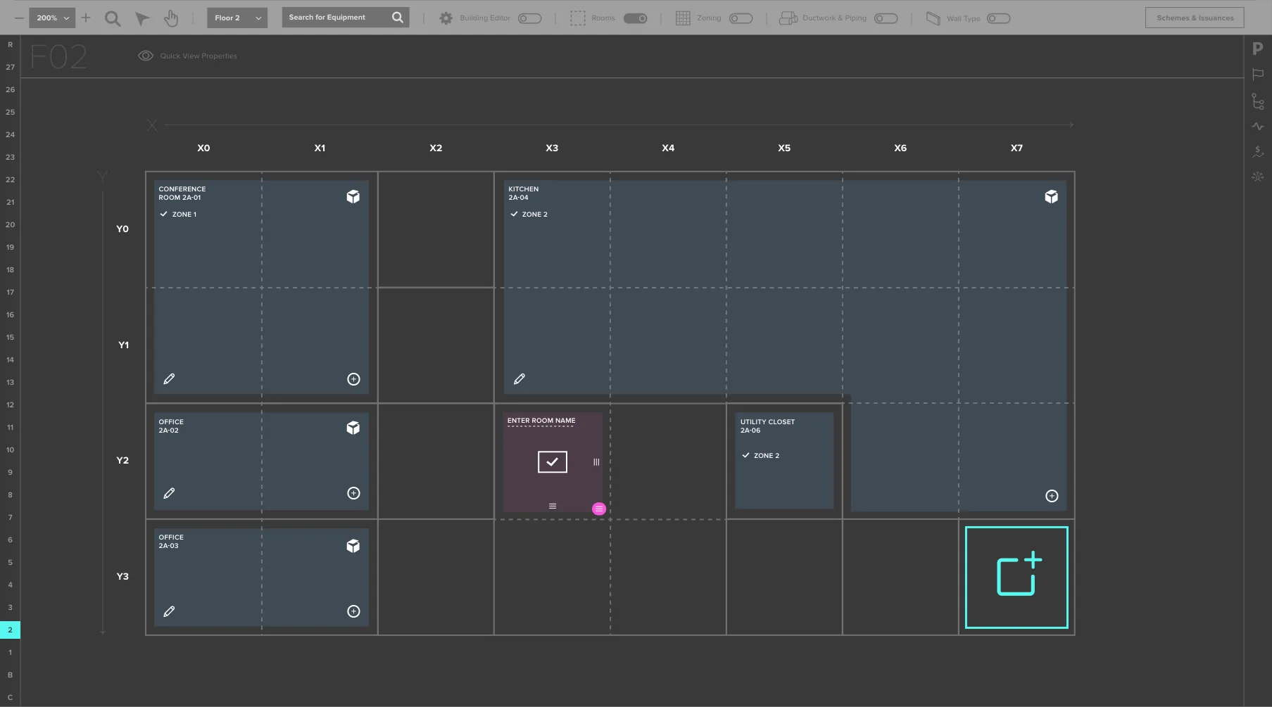Open 3D cube view of Office 2A-03
This screenshot has height=707, width=1272.
353,546
